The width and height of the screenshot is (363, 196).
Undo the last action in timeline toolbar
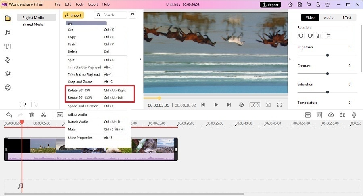[x=9, y=115]
